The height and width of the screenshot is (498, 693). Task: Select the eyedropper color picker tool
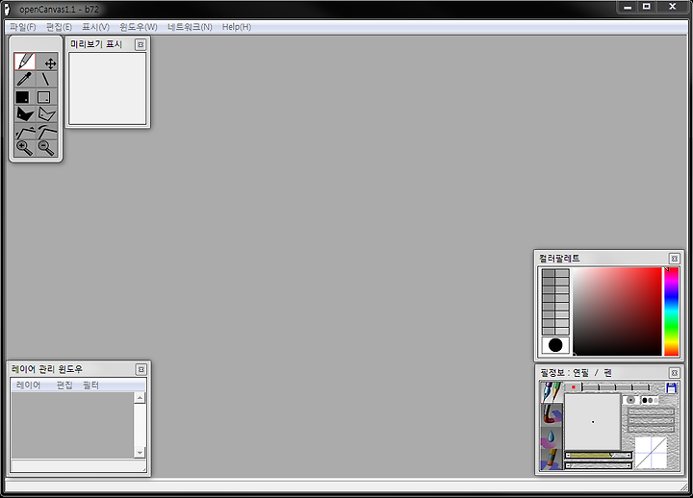(x=25, y=80)
